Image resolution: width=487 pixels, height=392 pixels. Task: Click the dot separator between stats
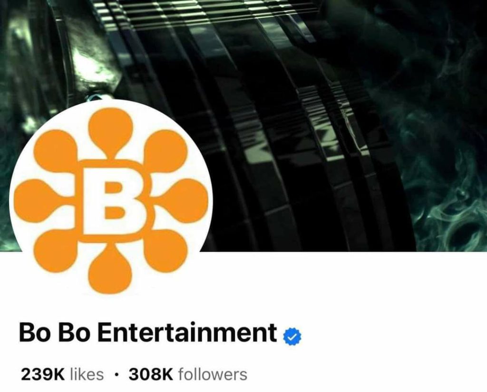point(116,375)
